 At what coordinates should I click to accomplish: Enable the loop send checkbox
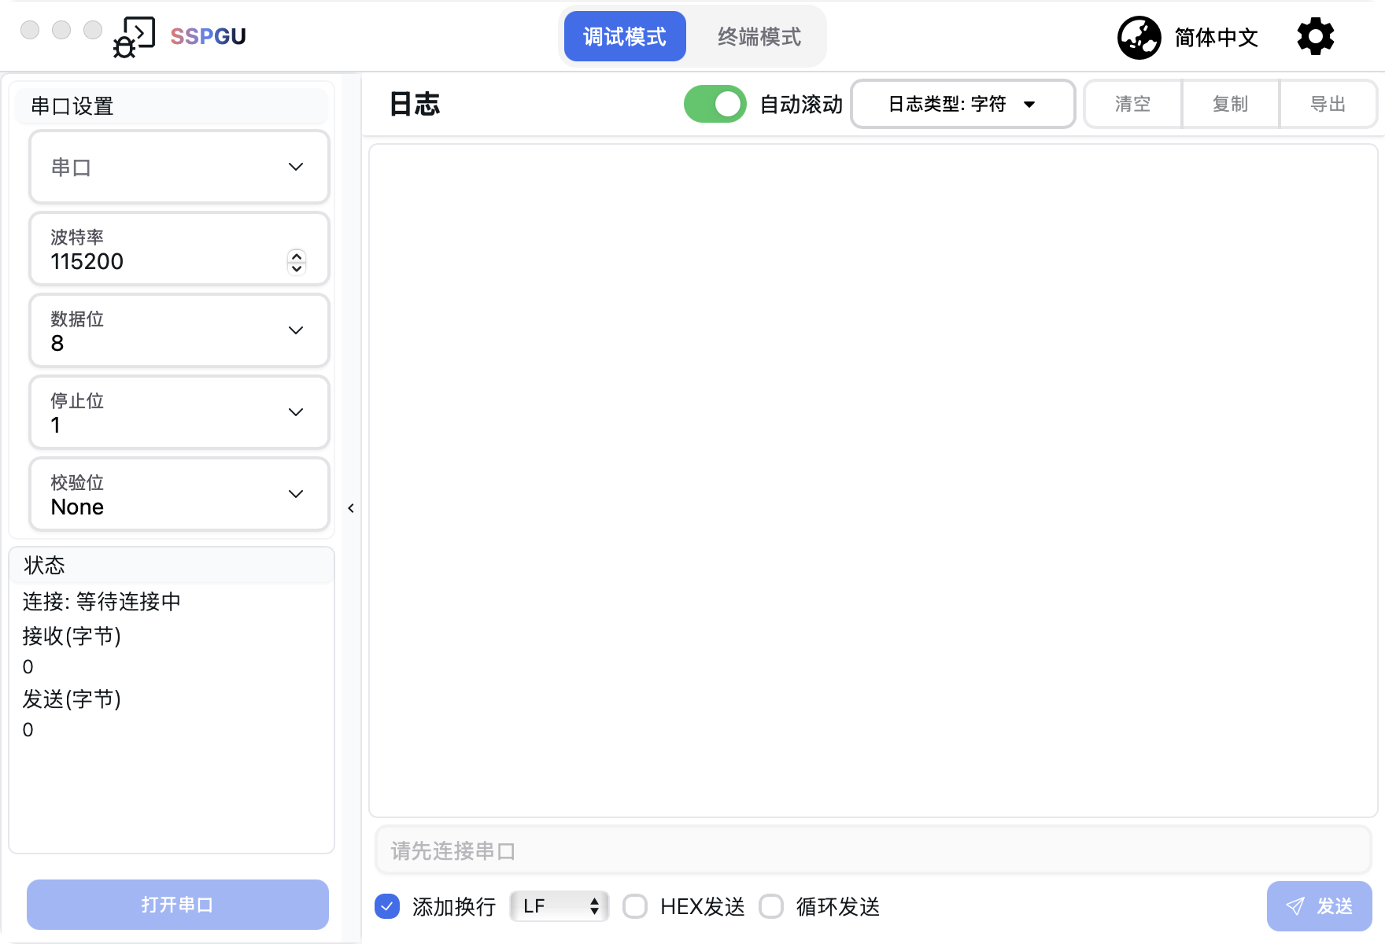pos(771,906)
